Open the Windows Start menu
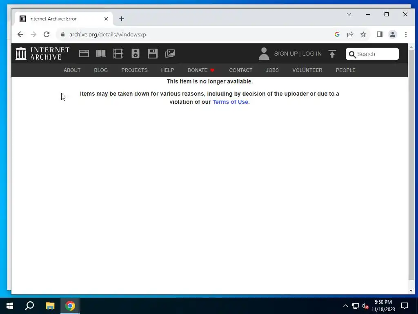 point(10,306)
